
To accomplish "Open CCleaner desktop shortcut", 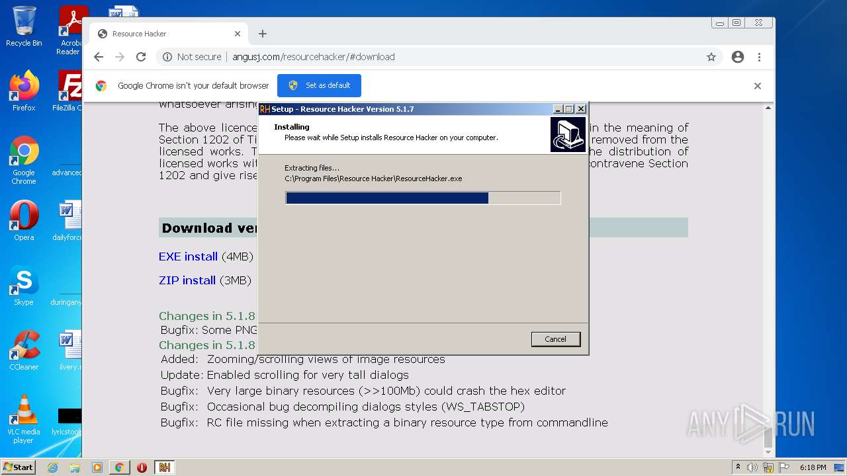I will pos(24,350).
